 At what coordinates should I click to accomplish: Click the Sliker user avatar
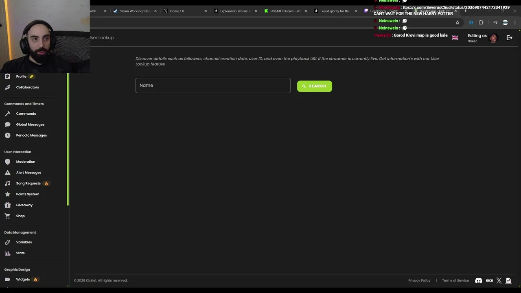click(x=493, y=38)
